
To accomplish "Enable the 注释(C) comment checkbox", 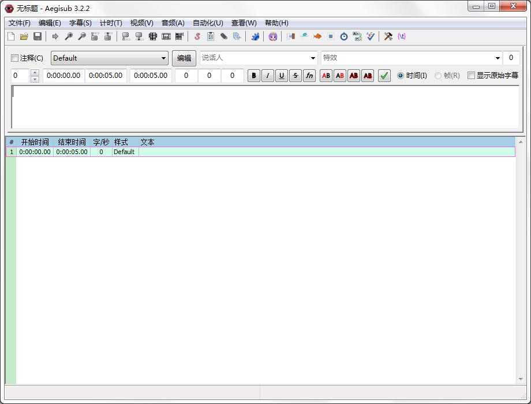I will [x=15, y=58].
